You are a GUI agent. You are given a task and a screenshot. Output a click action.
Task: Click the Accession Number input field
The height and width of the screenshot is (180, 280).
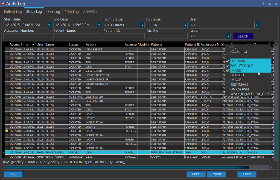pyautogui.click(x=28, y=36)
